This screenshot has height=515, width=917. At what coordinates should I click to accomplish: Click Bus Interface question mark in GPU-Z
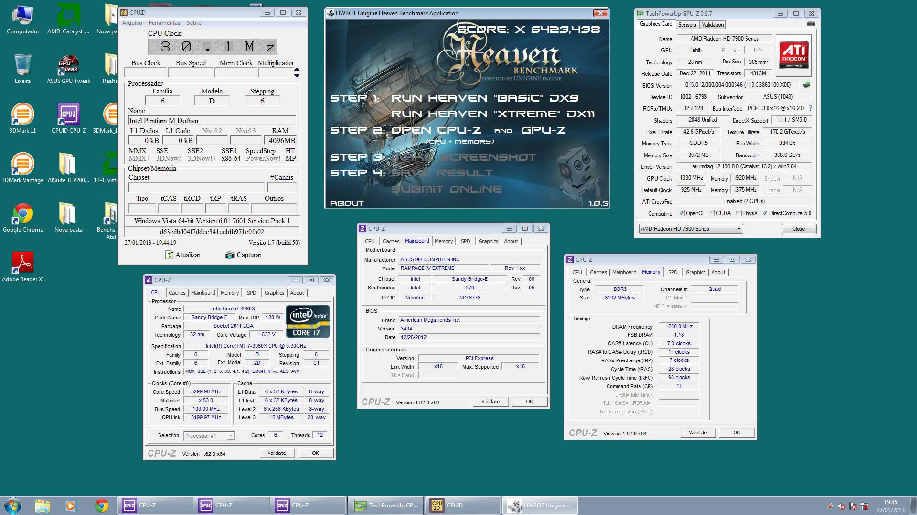[810, 108]
